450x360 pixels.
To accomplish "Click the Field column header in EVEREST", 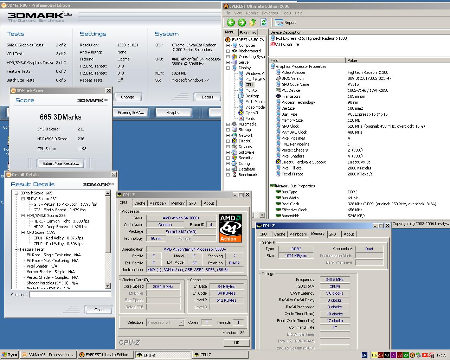I will click(307, 60).
